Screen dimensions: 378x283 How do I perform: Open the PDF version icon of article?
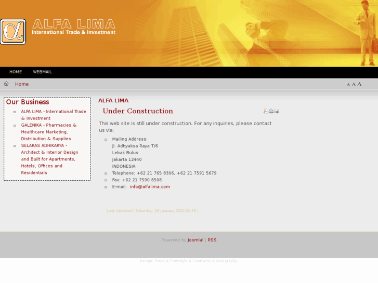(x=266, y=111)
